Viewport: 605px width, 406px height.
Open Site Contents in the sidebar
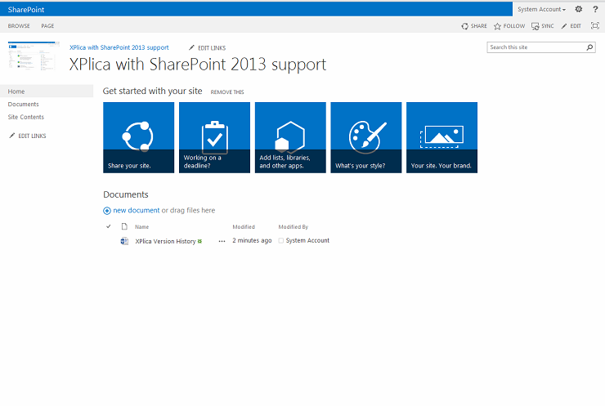(26, 117)
